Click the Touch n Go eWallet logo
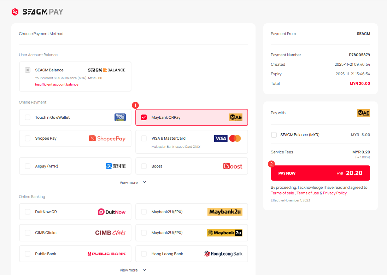387x275 pixels. pos(120,117)
